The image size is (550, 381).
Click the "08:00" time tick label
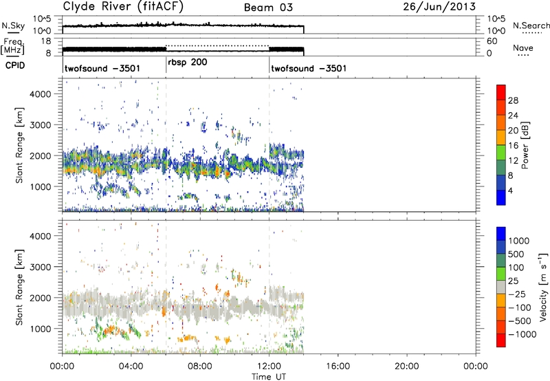pos(200,367)
